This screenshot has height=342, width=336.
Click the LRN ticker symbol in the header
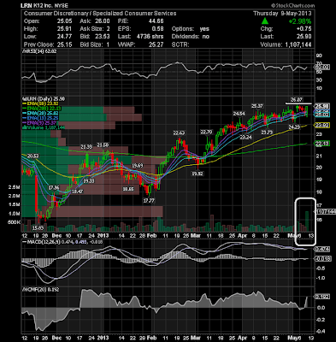[27, 5]
